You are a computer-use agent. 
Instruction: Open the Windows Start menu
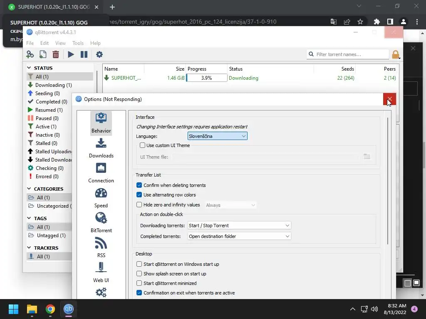click(13, 309)
